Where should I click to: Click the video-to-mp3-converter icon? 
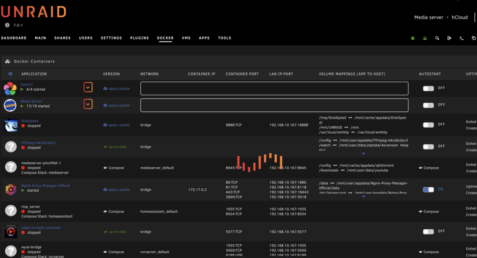(10, 232)
